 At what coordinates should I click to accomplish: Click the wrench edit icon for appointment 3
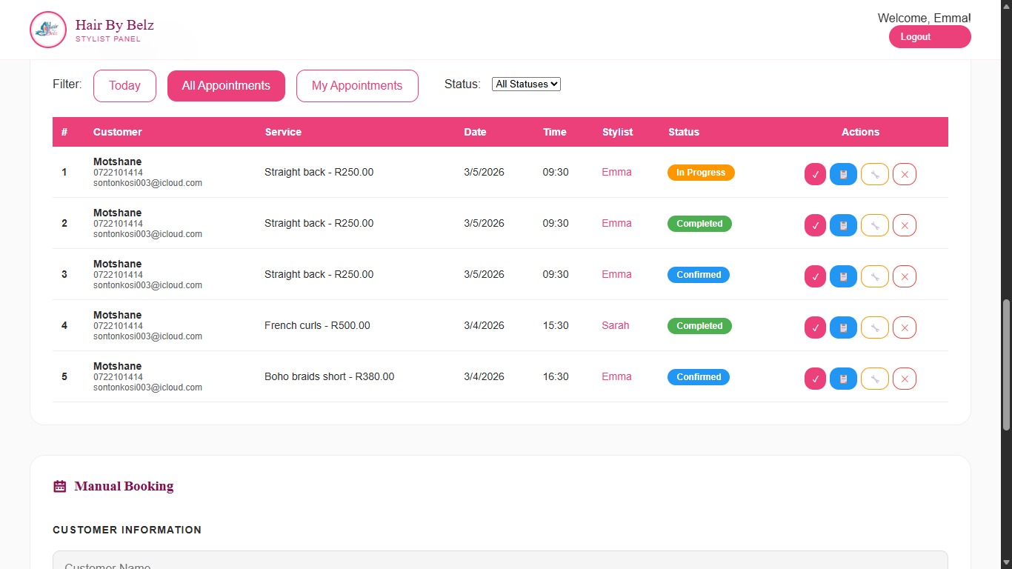pyautogui.click(x=874, y=276)
